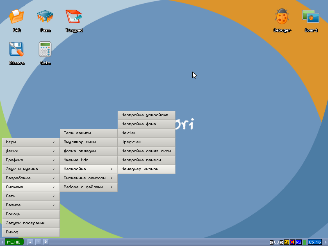Expand the Работа с файлами submenu
Viewport: 328px width, 246px height.
click(89, 187)
